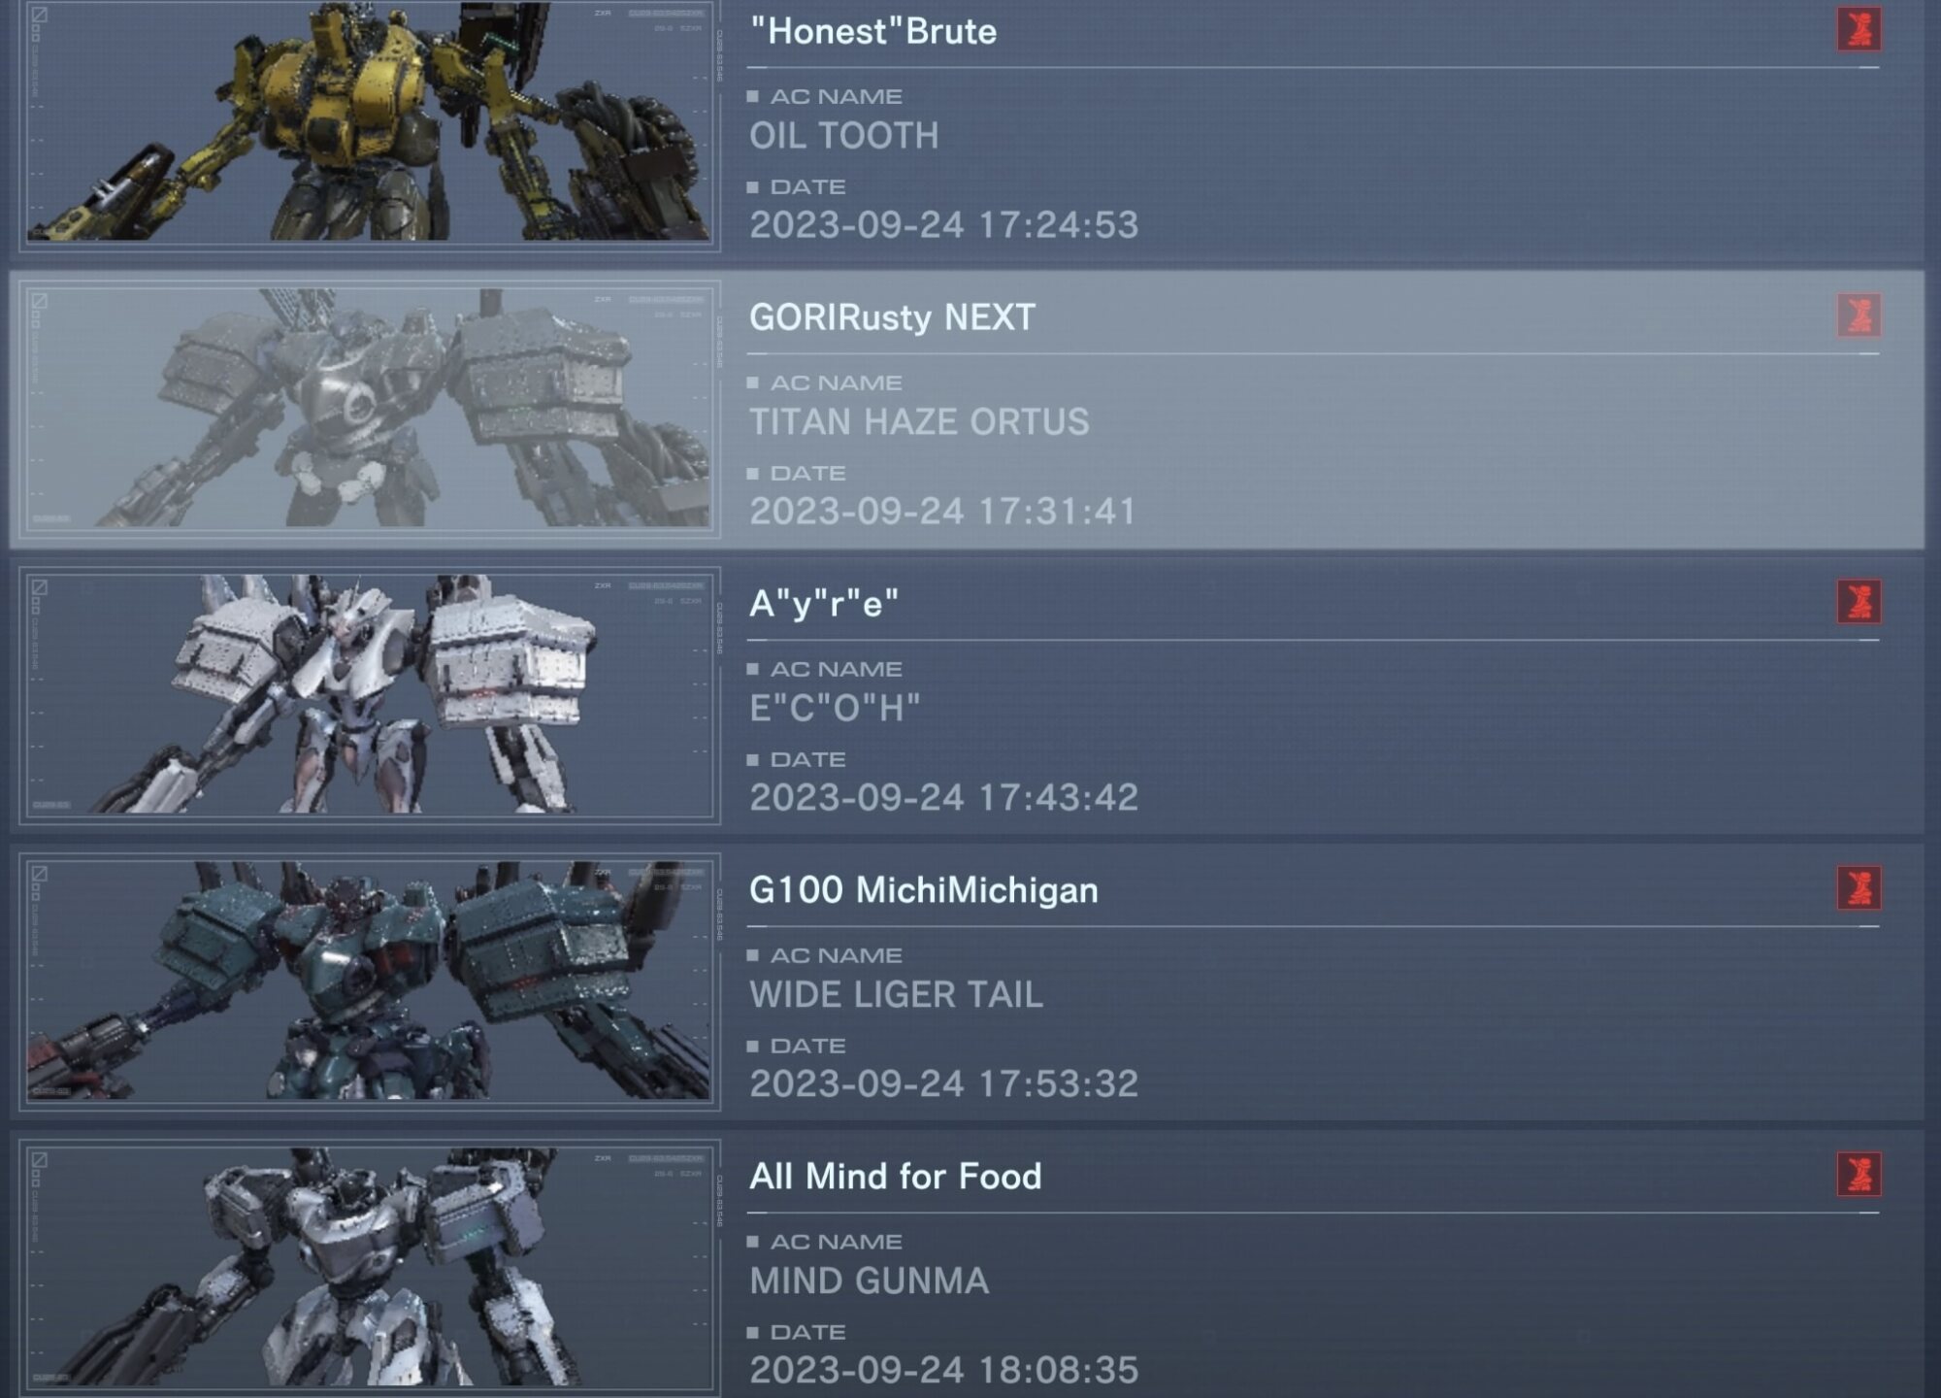
Task: Click the AC name MIND GUNMA
Action: pyautogui.click(x=870, y=1281)
